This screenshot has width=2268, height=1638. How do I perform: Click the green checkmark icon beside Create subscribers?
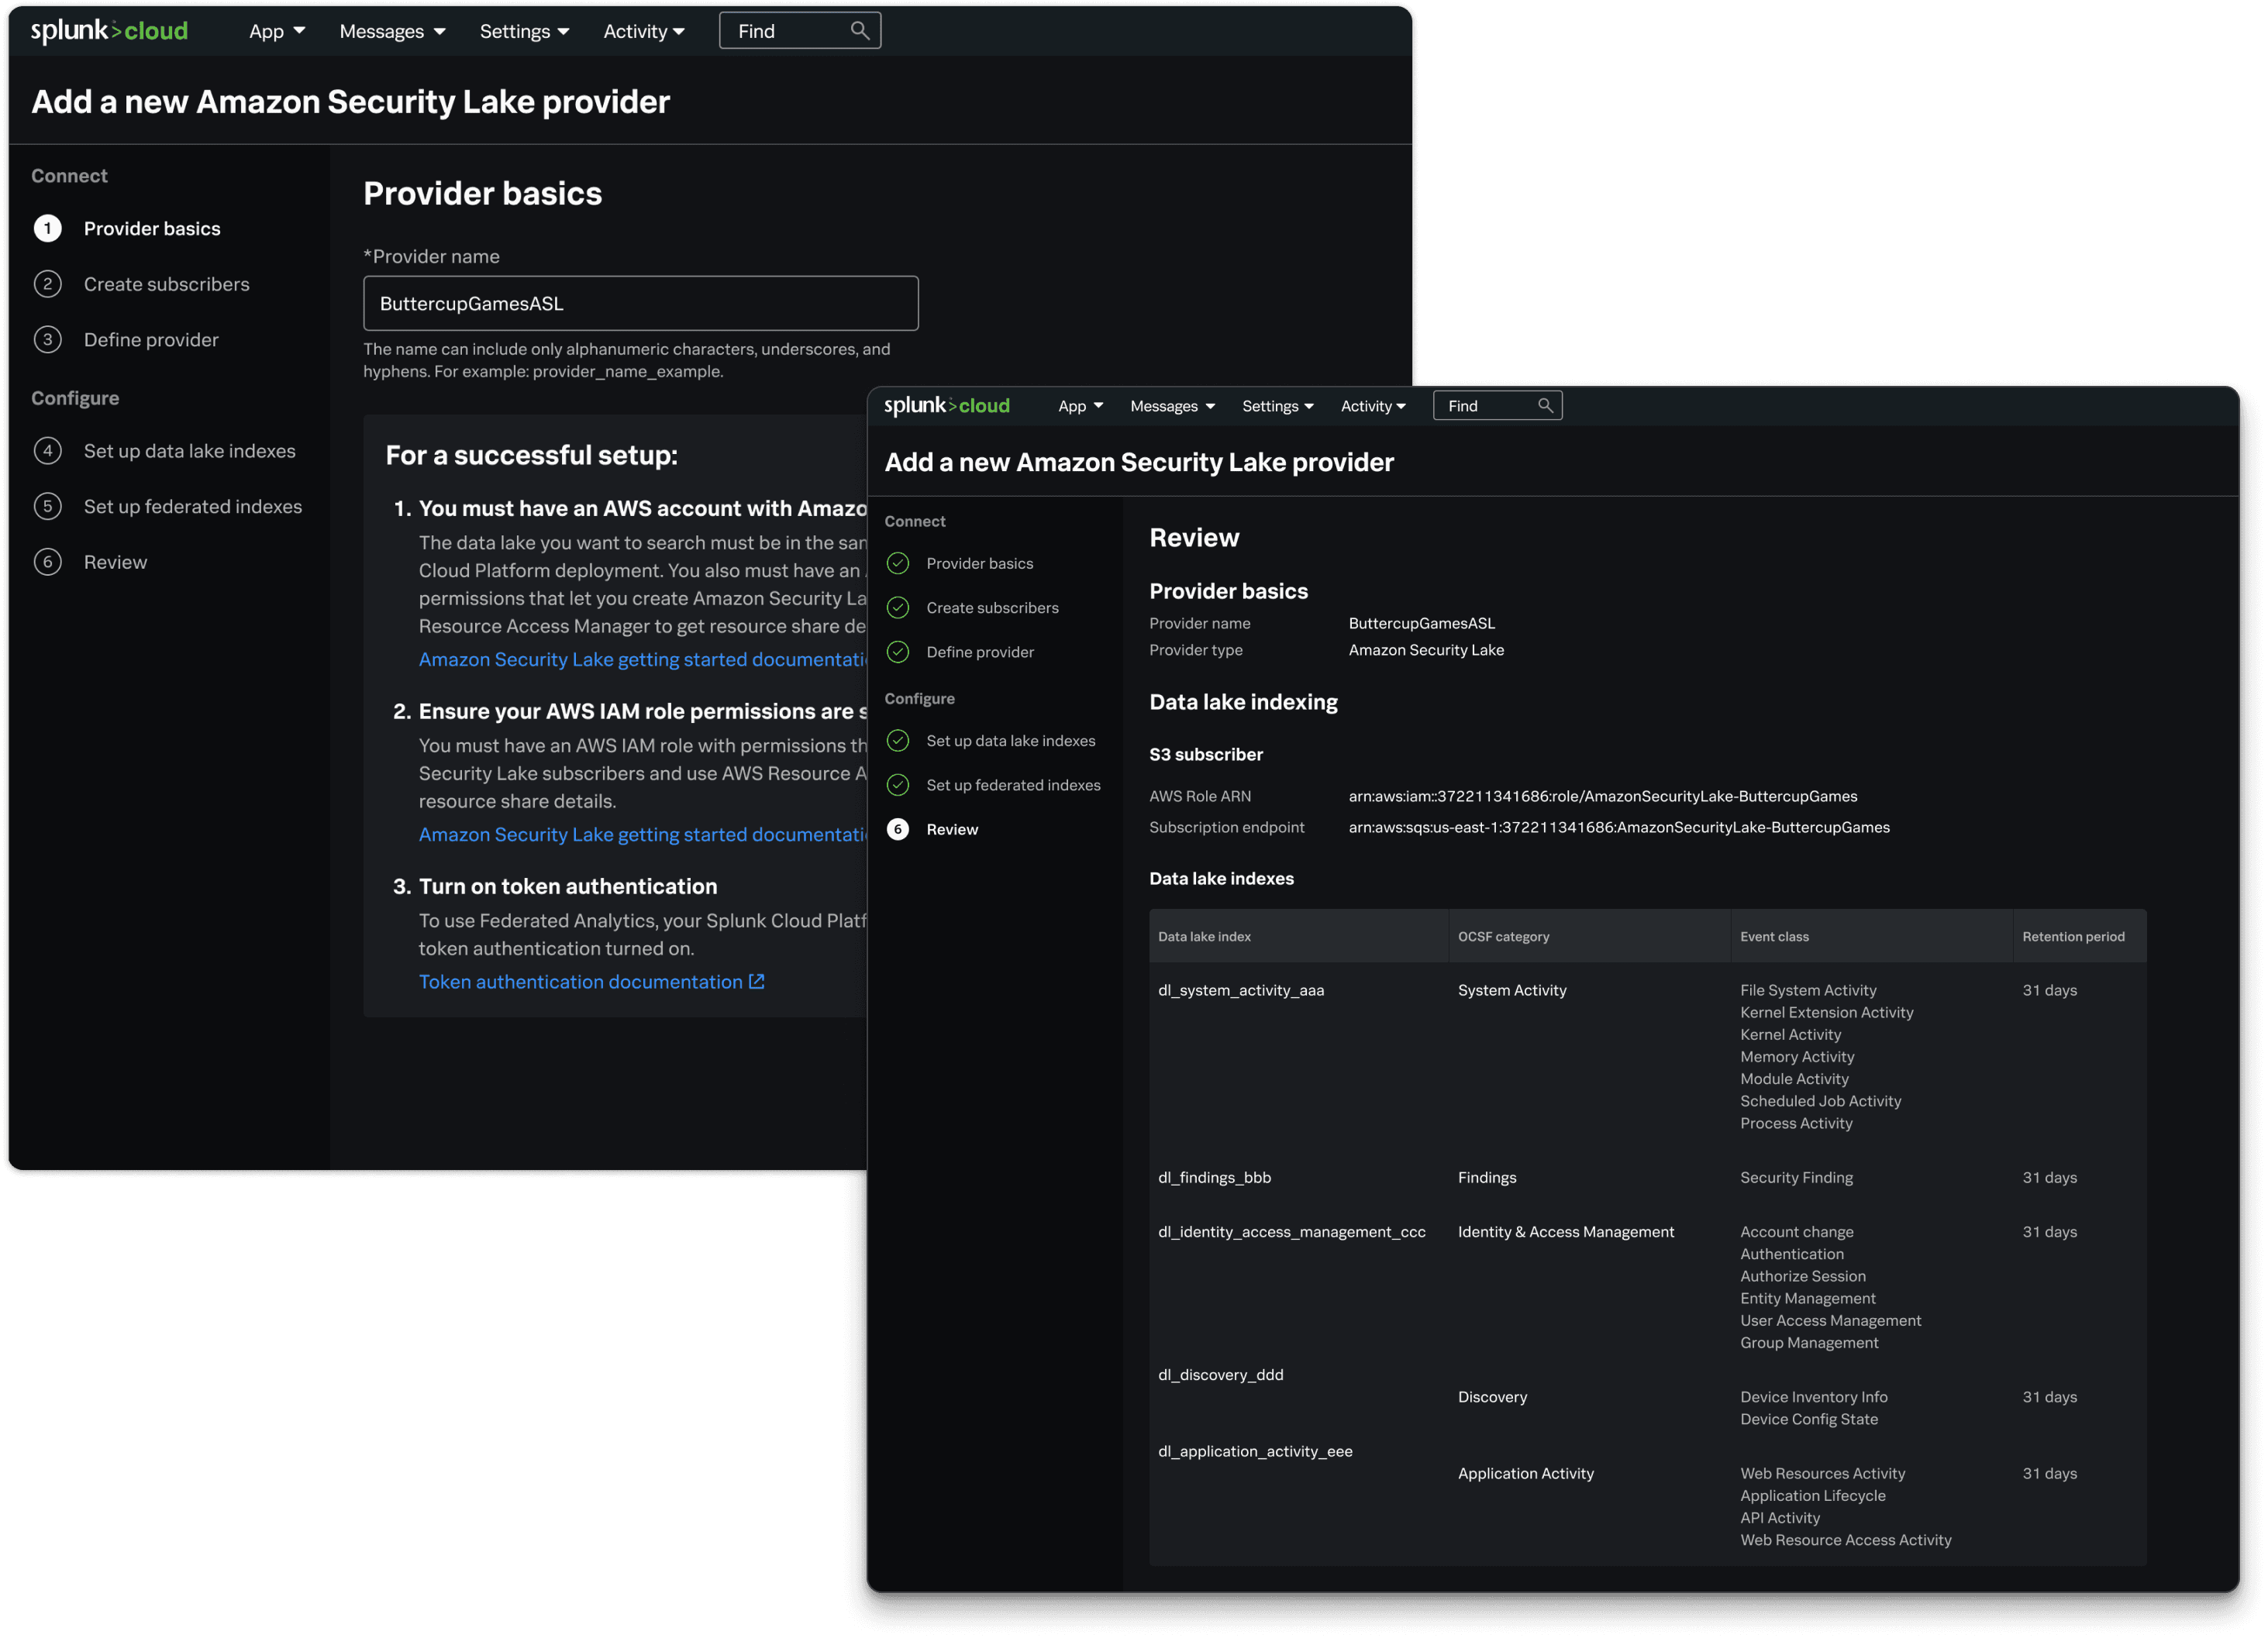point(898,607)
